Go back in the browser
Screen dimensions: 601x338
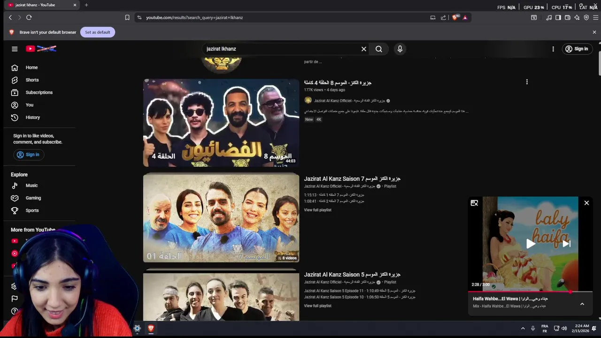pyautogui.click(x=10, y=17)
